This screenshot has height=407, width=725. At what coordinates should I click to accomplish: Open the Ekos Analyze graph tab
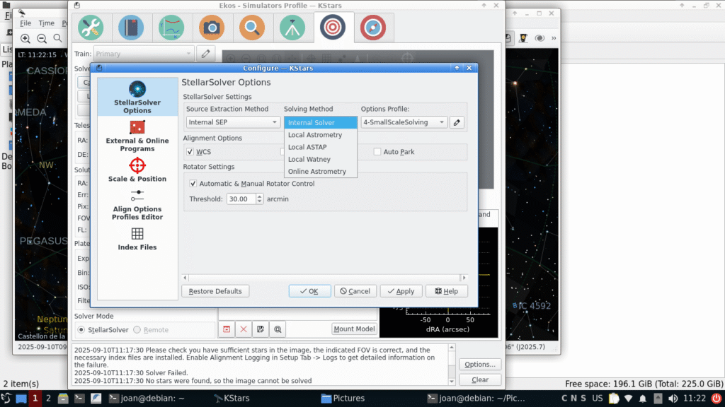tap(171, 28)
